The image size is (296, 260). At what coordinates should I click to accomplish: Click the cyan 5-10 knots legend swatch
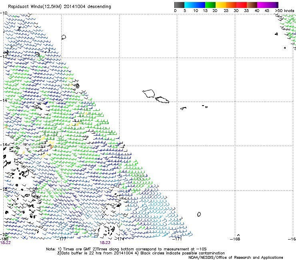190,5
